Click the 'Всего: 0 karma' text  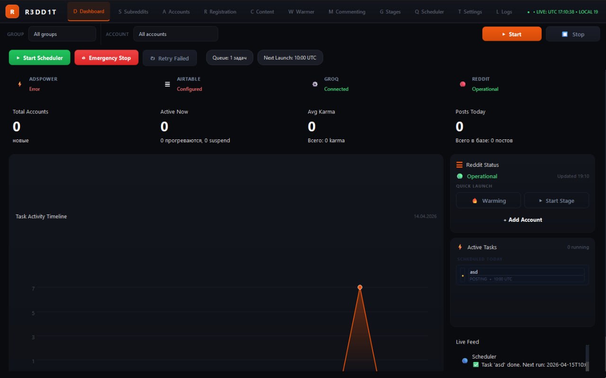(326, 140)
